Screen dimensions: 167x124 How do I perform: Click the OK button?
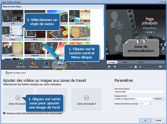[x=145, y=120]
